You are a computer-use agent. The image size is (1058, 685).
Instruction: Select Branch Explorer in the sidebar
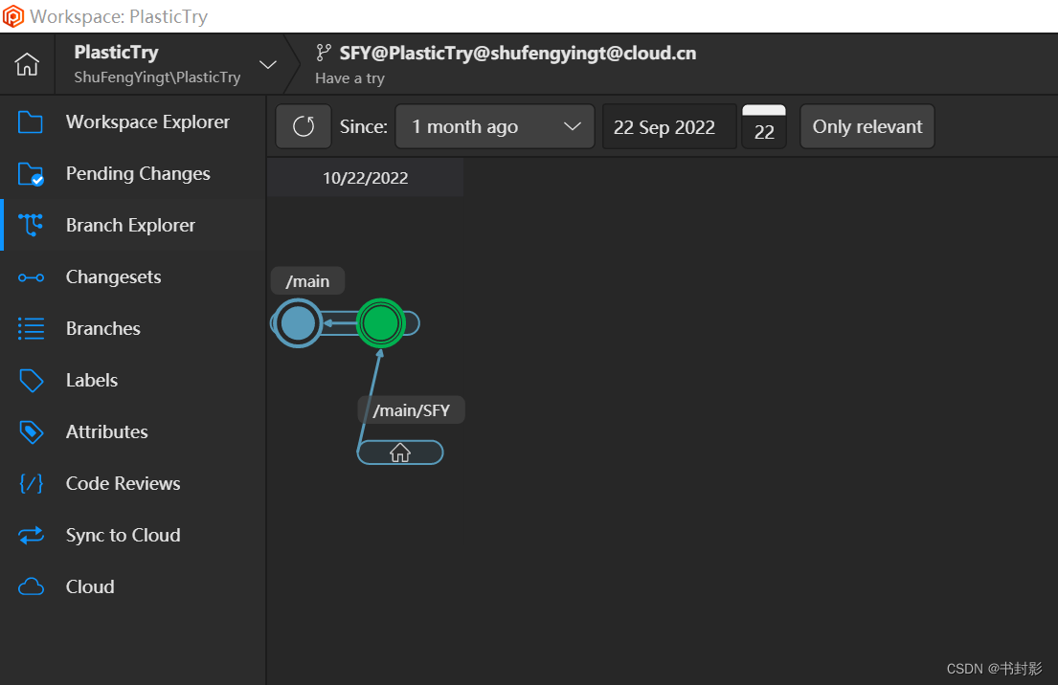click(134, 225)
